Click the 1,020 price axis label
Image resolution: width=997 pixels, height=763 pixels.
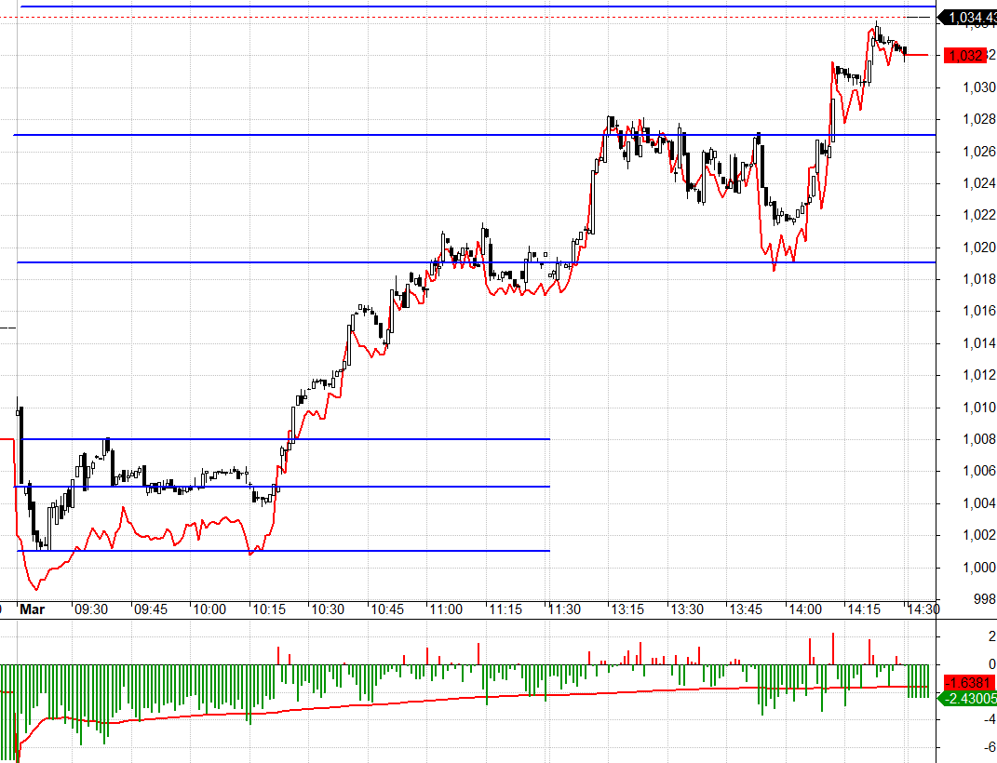tap(979, 247)
